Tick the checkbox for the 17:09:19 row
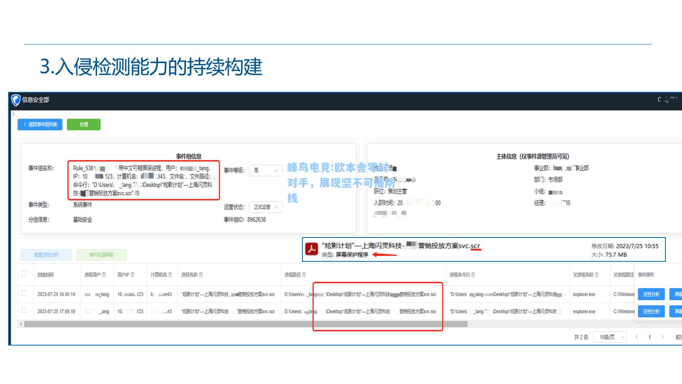Image resolution: width=682 pixels, height=384 pixels. click(x=24, y=310)
